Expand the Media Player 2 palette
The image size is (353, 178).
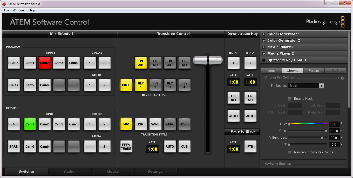(x=264, y=53)
